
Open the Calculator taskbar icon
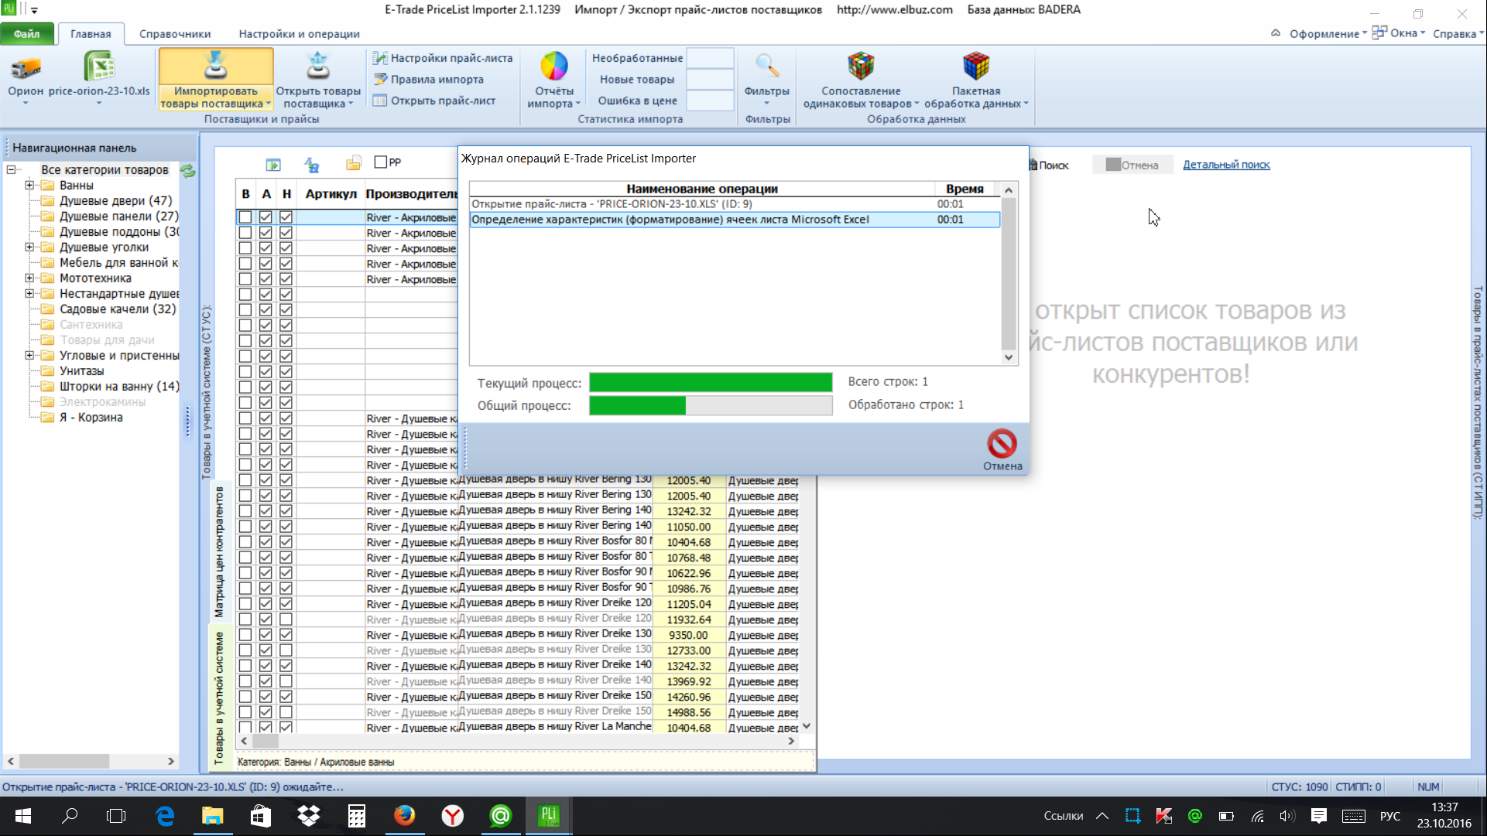pyautogui.click(x=357, y=816)
